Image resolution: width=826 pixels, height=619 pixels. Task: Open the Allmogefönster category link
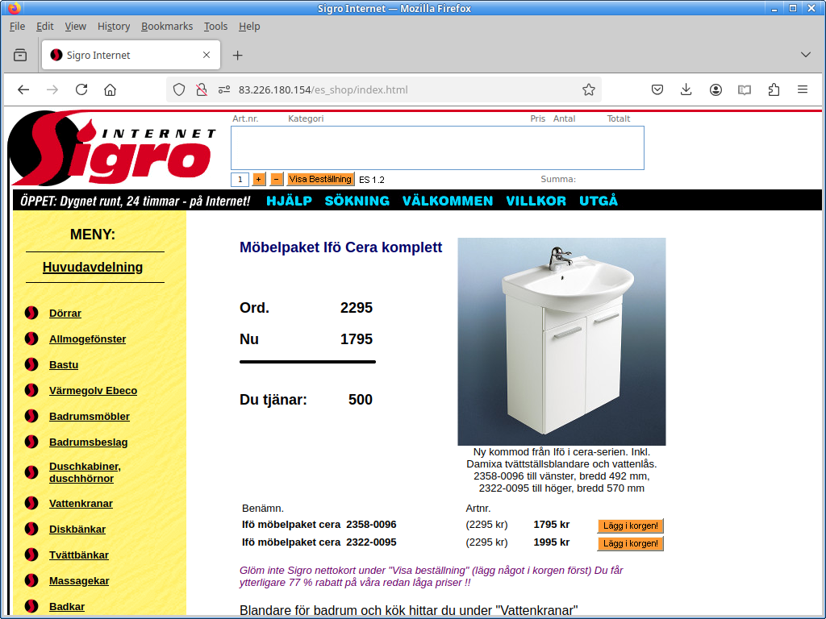point(87,339)
